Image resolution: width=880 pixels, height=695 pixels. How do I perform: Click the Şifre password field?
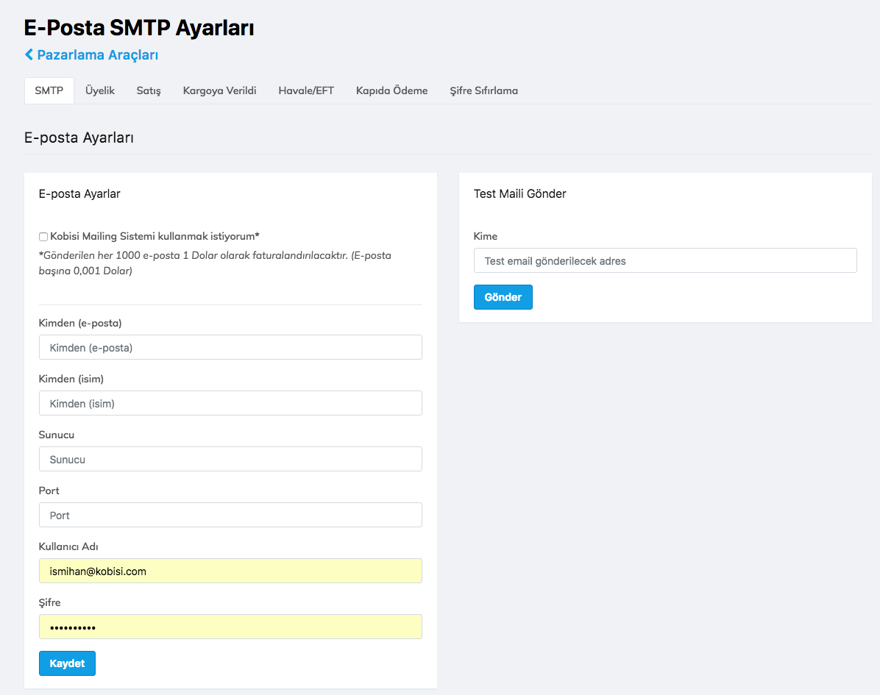[x=230, y=627]
